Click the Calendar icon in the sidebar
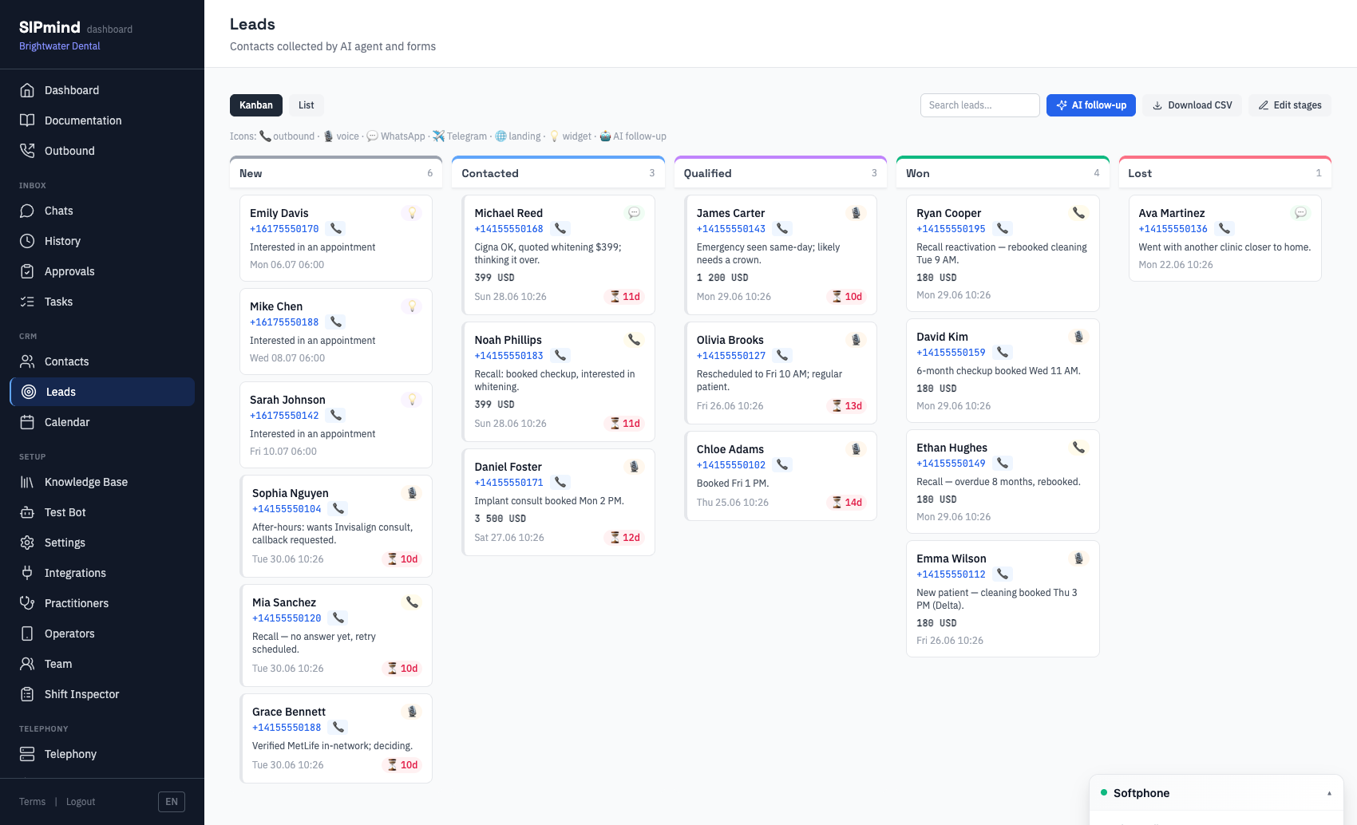Image resolution: width=1357 pixels, height=825 pixels. pos(27,422)
